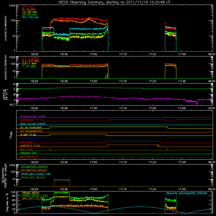216x216 pixels.
Task: Click the HESSI Observing Summary plot title
Action: point(114,2)
